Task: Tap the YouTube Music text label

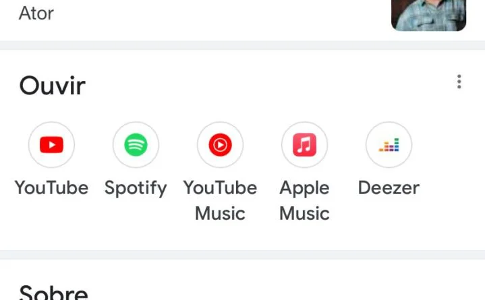Action: click(x=220, y=200)
